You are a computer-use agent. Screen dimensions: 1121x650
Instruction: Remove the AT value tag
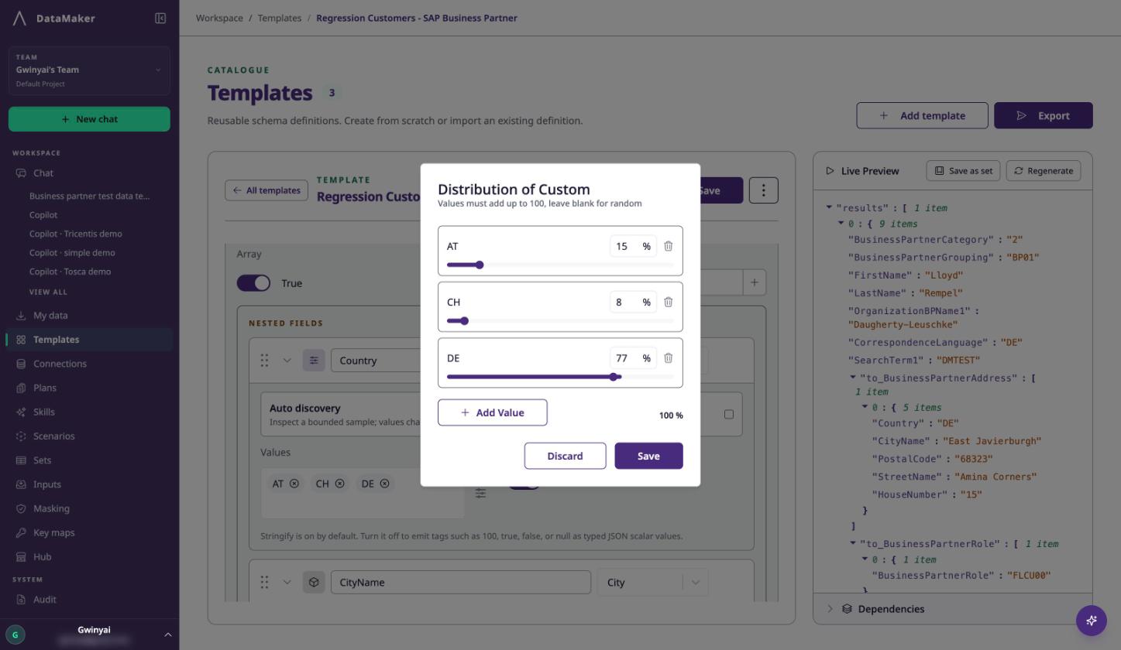294,484
